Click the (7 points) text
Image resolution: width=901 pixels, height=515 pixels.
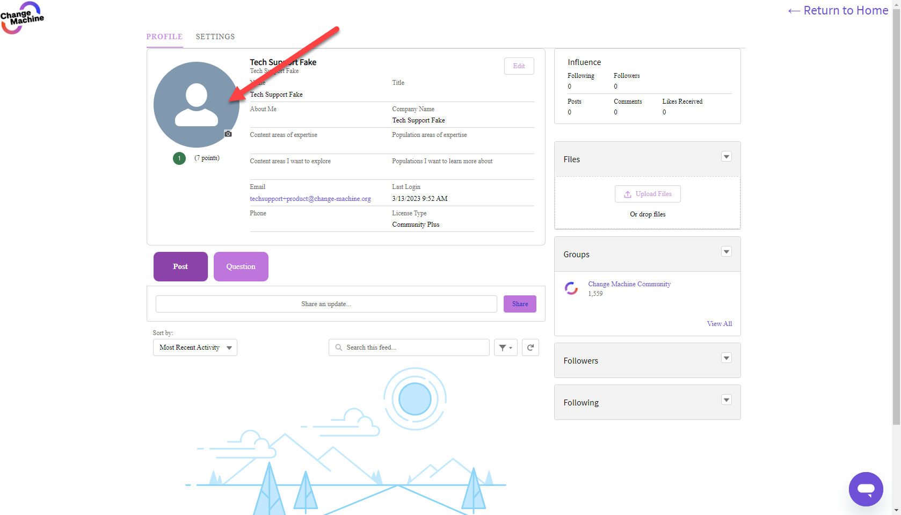pyautogui.click(x=207, y=158)
